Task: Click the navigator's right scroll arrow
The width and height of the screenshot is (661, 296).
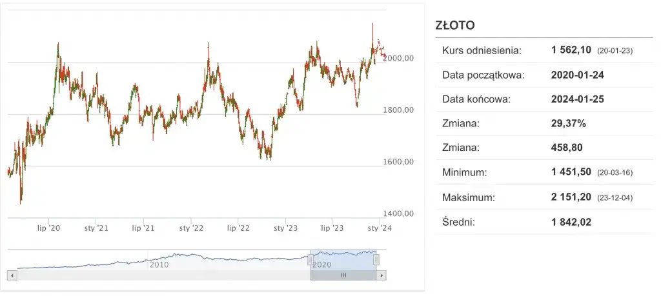Action: pos(382,275)
